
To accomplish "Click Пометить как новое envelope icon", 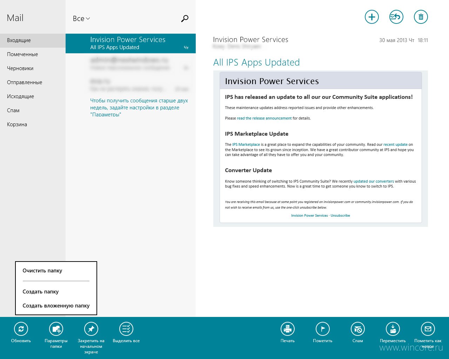I will 428,329.
